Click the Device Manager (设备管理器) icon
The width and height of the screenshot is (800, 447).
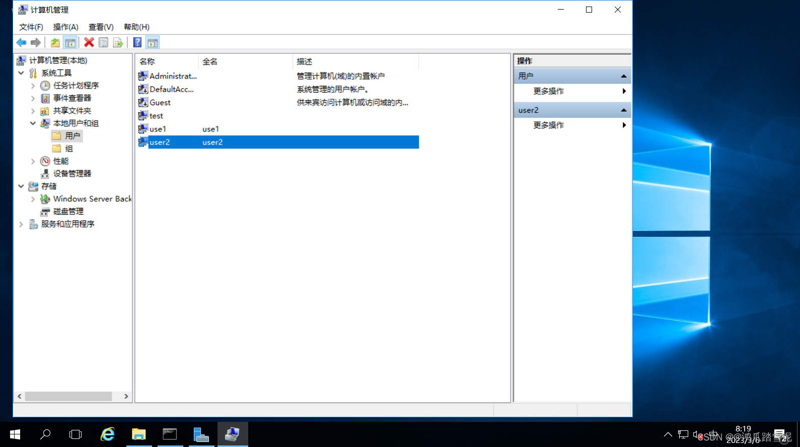click(45, 174)
